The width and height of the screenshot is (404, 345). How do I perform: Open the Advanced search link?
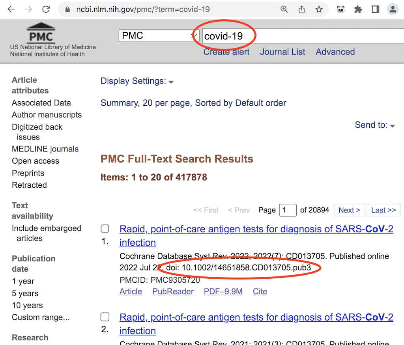(x=335, y=52)
